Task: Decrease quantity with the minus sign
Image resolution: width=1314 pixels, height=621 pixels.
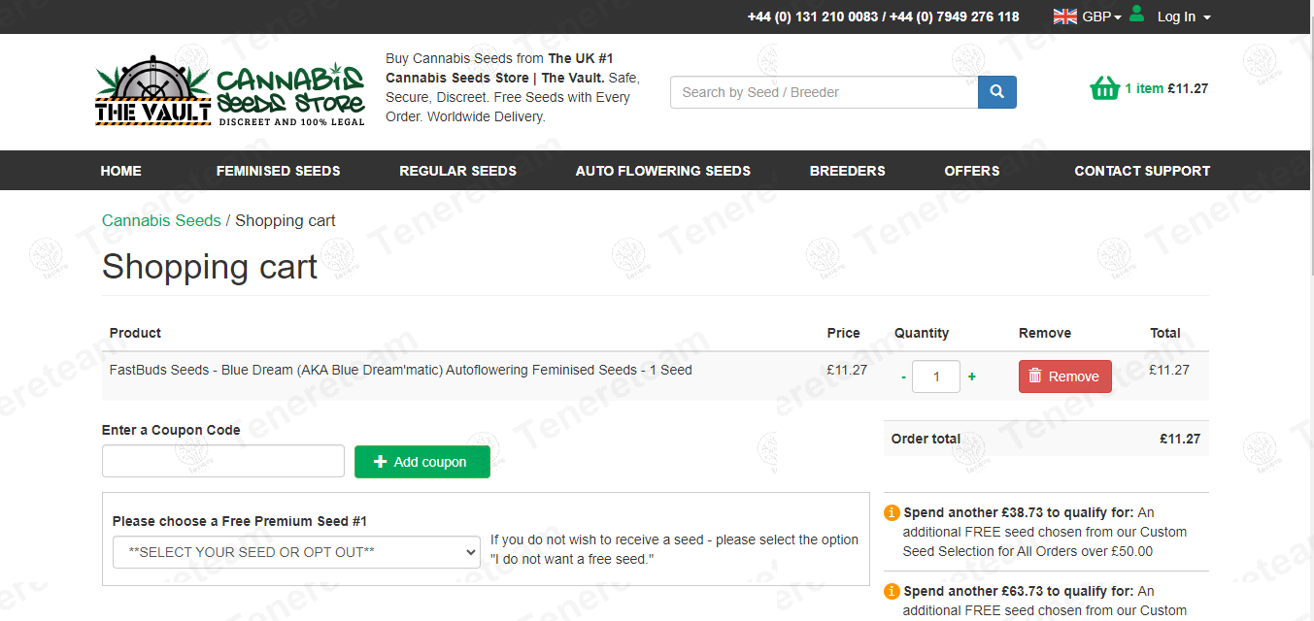Action: tap(903, 376)
